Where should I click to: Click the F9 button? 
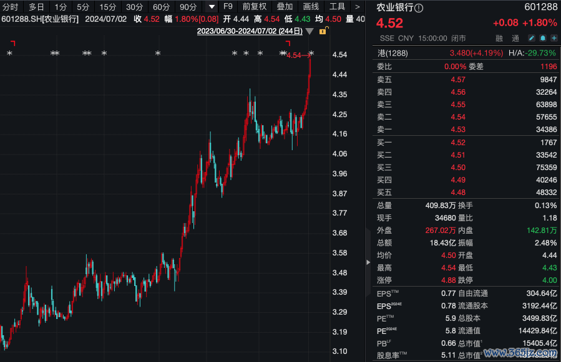228,7
